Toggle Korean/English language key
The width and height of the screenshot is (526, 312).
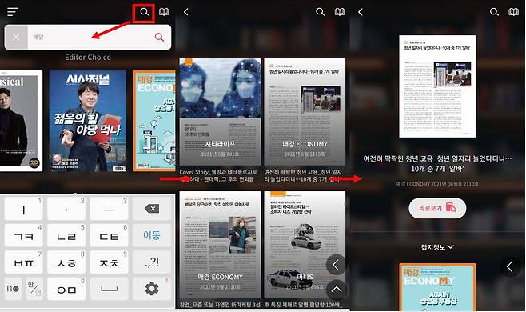(x=34, y=289)
